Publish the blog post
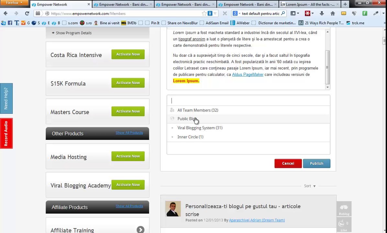The image size is (387, 233). pos(317,163)
